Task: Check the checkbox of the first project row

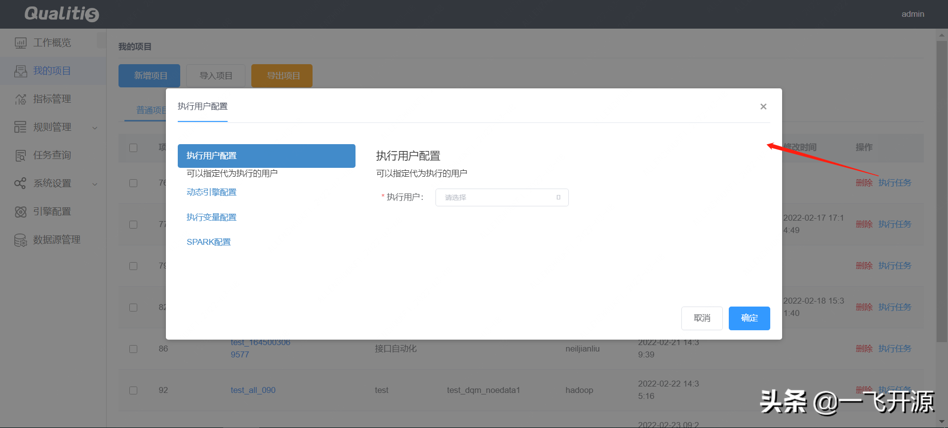Action: tap(133, 183)
